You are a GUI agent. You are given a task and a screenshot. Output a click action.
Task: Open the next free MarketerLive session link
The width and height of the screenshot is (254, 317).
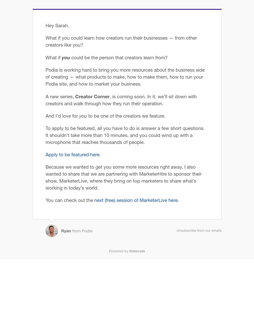click(136, 200)
